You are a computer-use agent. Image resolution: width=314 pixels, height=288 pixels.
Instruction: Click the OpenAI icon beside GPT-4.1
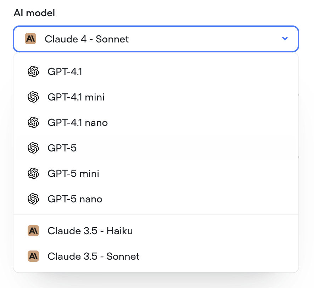(33, 71)
